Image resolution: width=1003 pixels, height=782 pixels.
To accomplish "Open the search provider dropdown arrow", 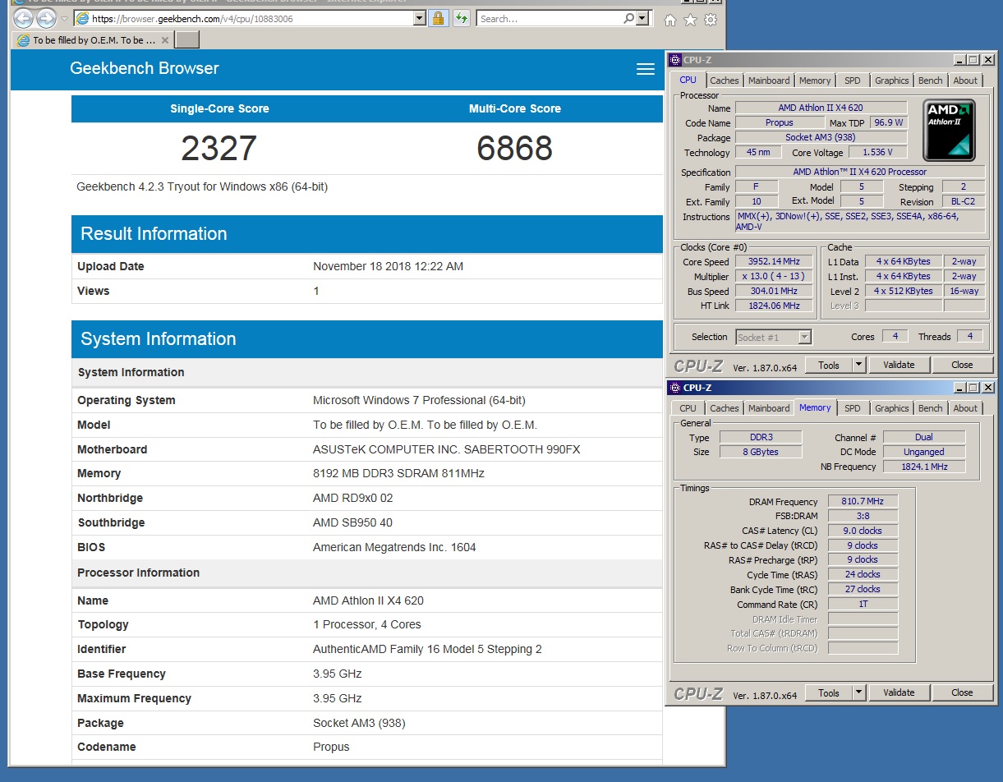I will tap(642, 18).
